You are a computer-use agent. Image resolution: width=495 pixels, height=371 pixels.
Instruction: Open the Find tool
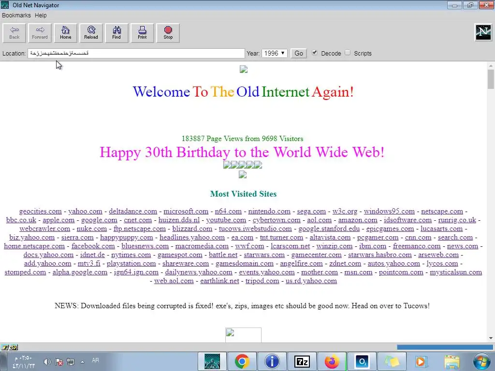coord(116,33)
